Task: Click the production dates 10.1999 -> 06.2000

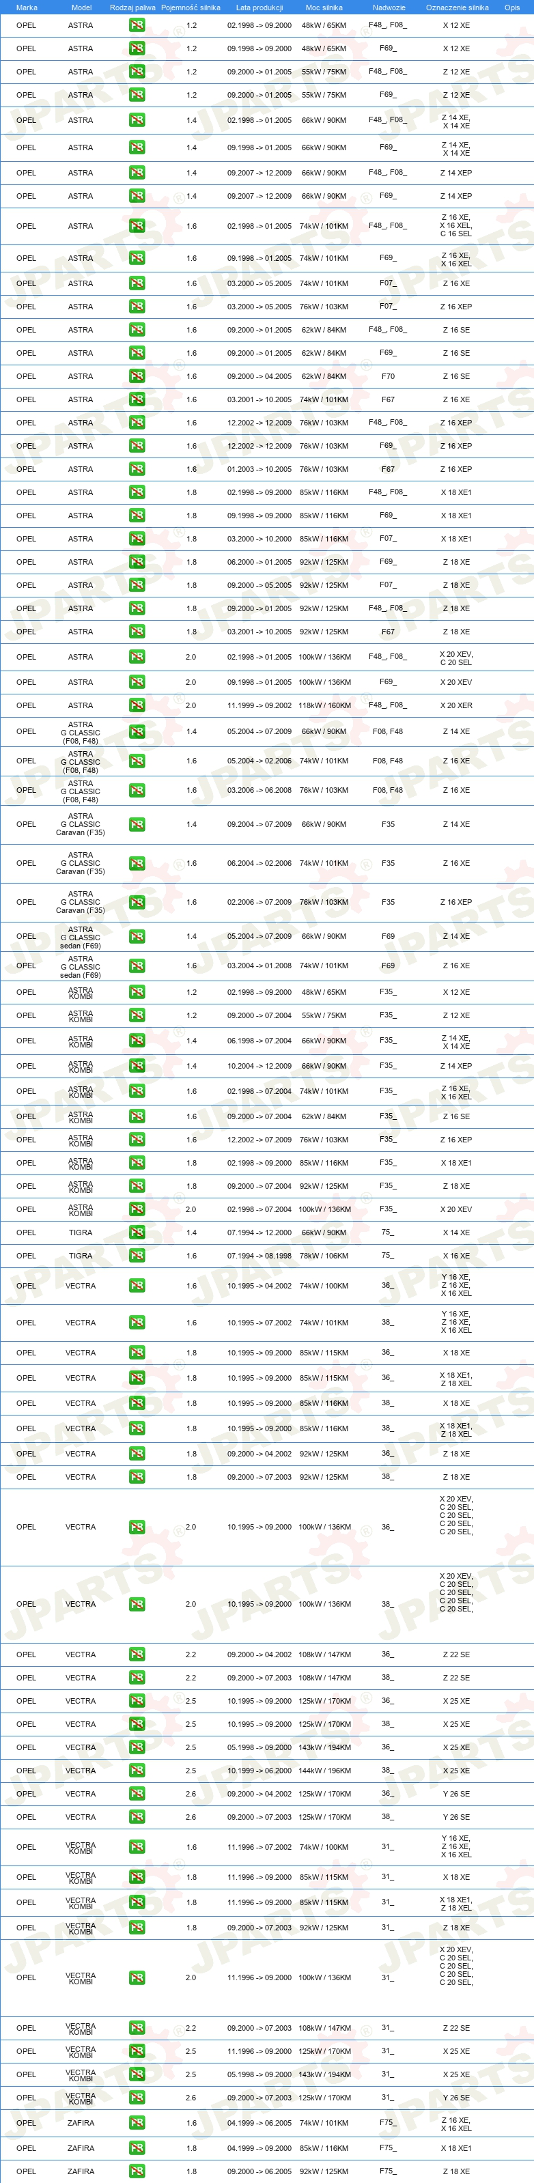Action: coord(259,1771)
